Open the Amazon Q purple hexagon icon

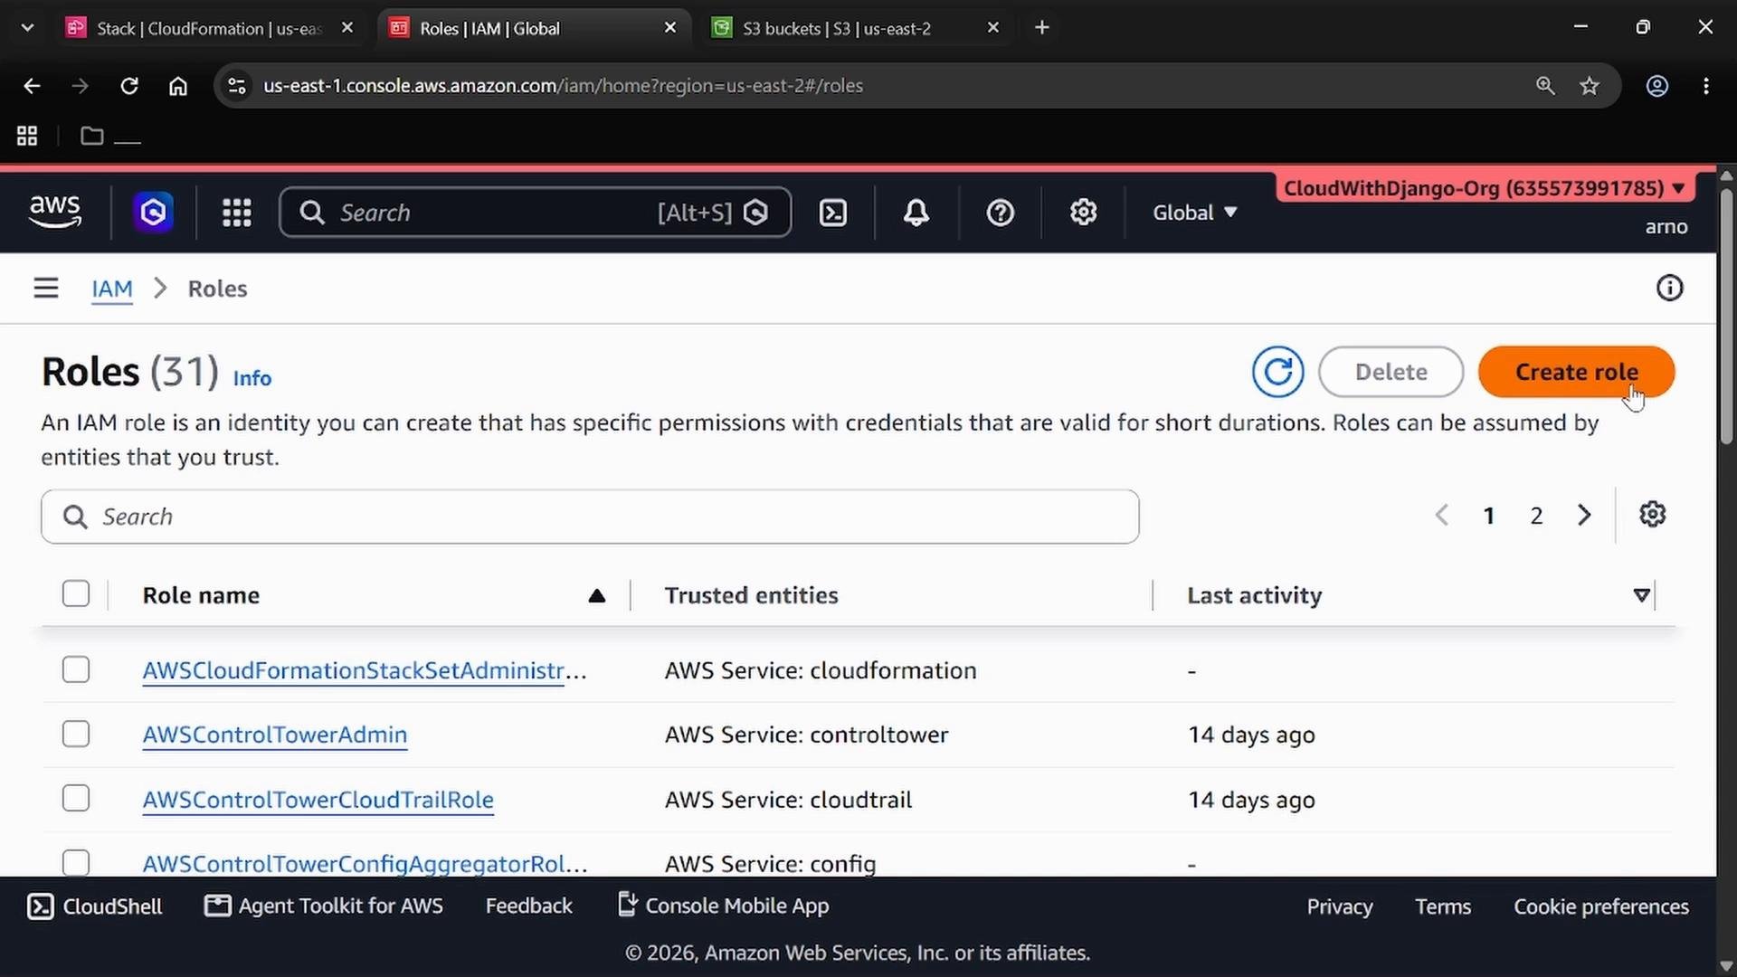tap(153, 213)
